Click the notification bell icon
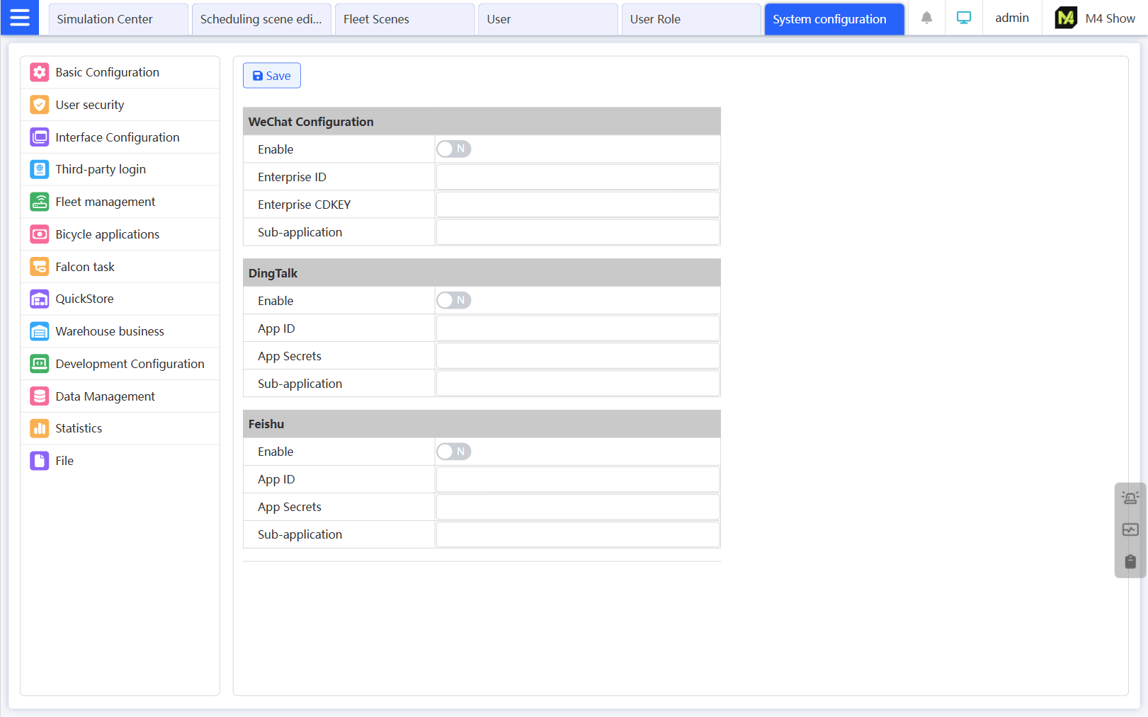1148x717 pixels. tap(926, 18)
